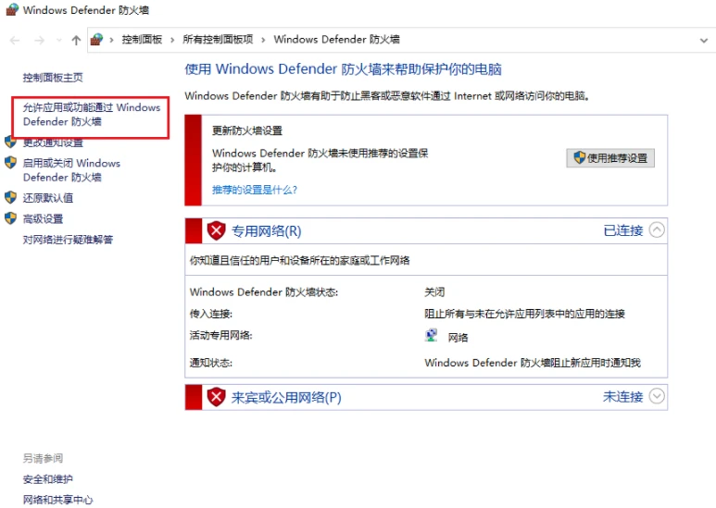Screen dimensions: 716x508
Task: Click the Up one level arrow
Action: [x=76, y=40]
